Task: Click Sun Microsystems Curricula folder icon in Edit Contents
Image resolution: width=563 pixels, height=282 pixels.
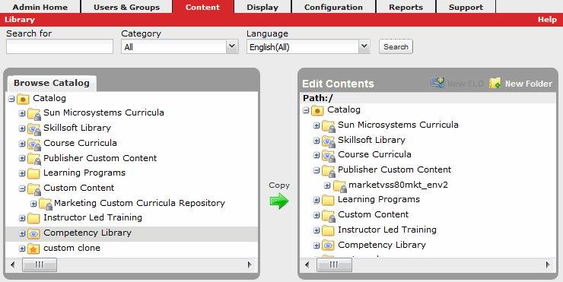Action: tap(329, 126)
